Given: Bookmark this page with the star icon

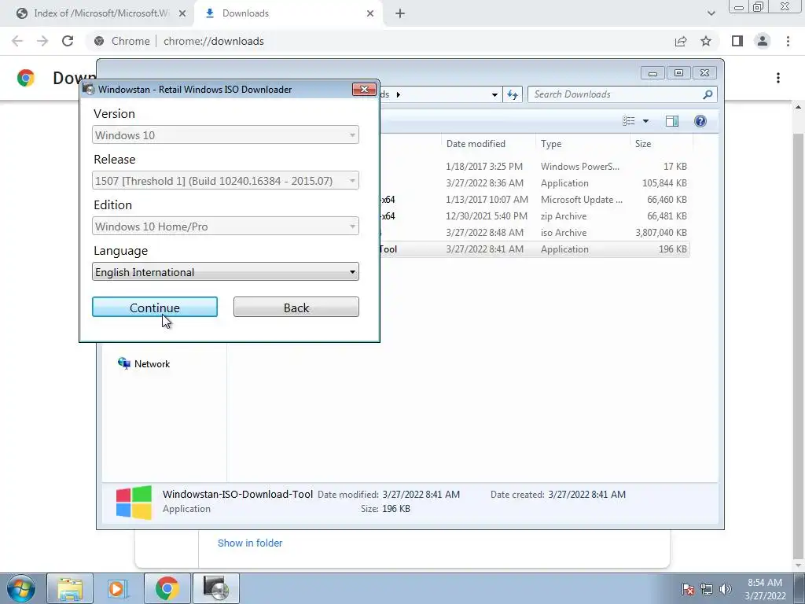Looking at the screenshot, I should point(706,41).
